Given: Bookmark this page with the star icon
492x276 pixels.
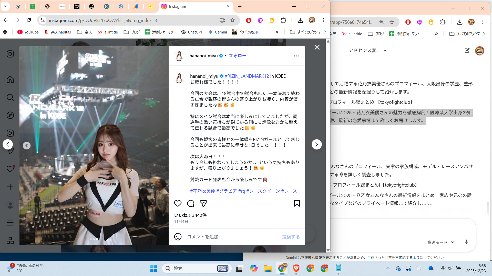Looking at the screenshot, I should point(232,20).
